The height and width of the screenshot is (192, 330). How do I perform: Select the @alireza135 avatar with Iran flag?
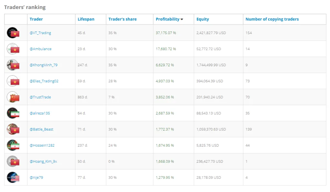(x=13, y=113)
